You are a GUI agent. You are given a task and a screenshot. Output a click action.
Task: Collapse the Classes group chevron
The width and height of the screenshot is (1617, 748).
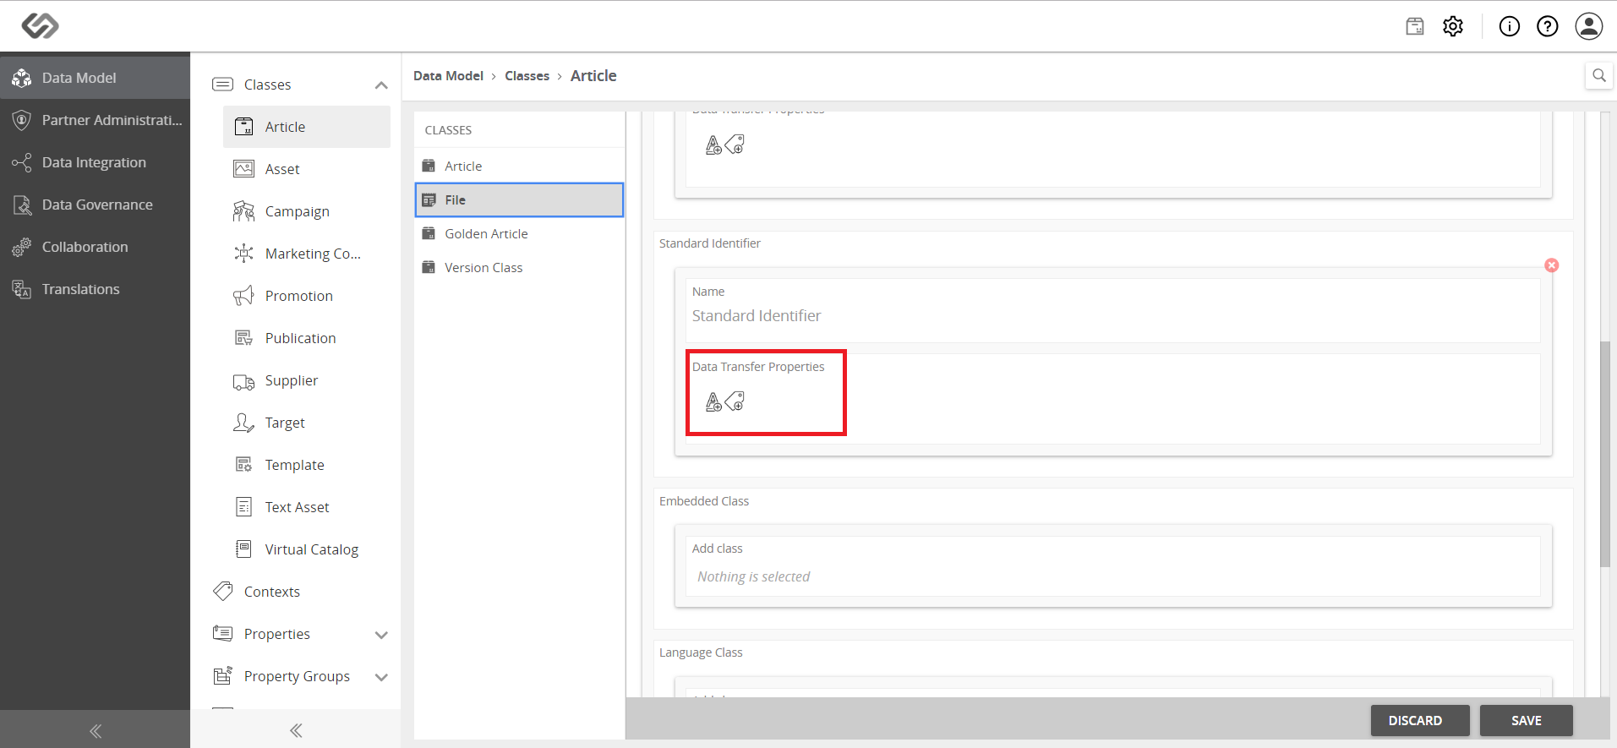[381, 85]
